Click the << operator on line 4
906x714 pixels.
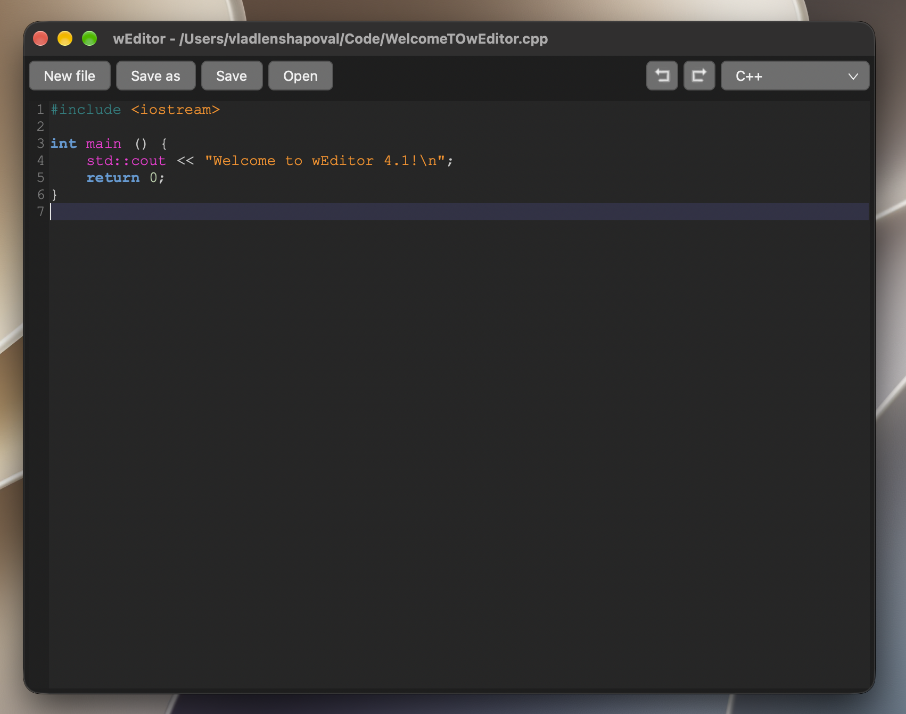(x=185, y=161)
